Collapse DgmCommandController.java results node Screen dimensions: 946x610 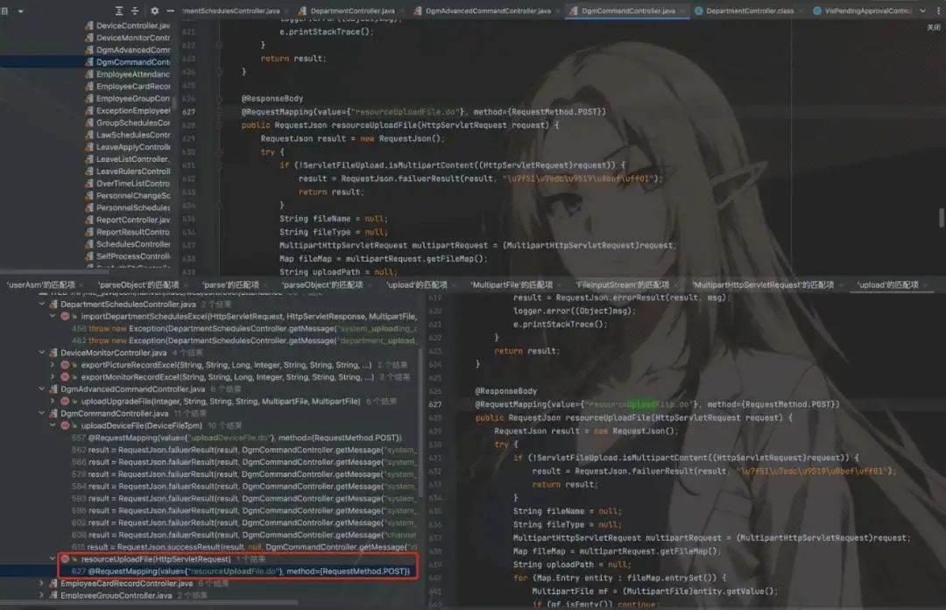[42, 413]
